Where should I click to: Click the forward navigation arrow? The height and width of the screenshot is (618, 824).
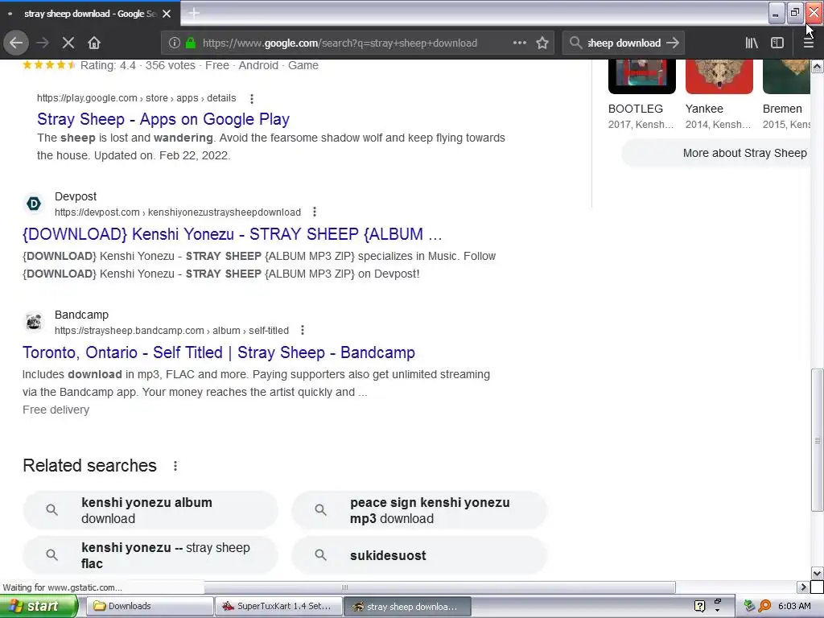(x=43, y=43)
